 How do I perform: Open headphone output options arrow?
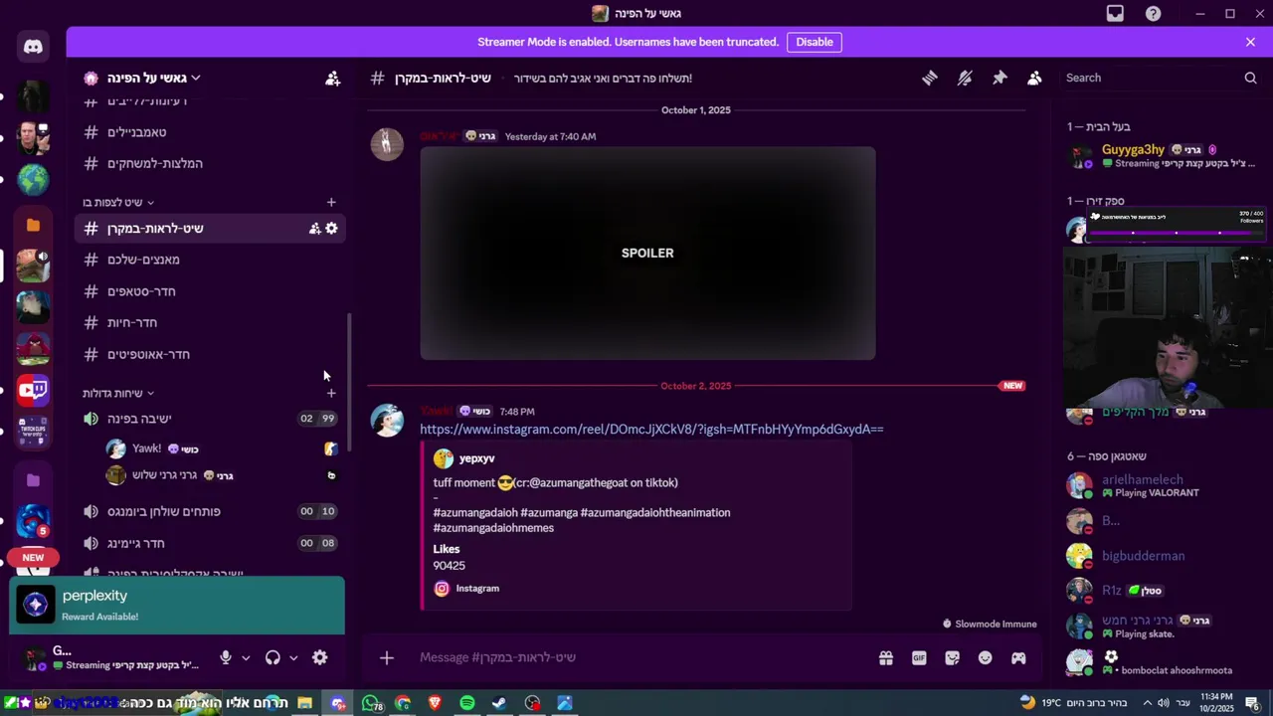[293, 657]
